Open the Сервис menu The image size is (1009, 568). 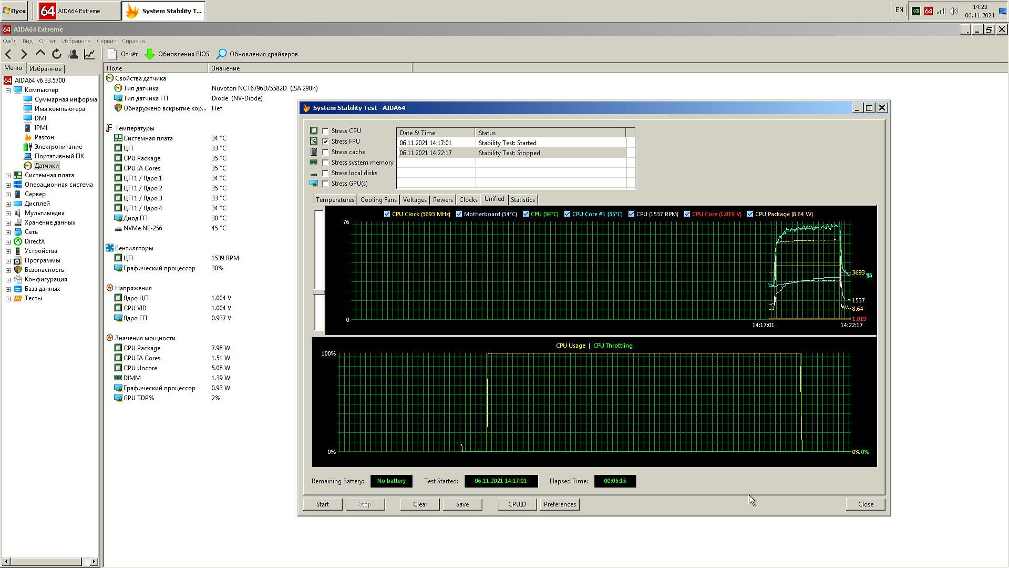click(106, 41)
